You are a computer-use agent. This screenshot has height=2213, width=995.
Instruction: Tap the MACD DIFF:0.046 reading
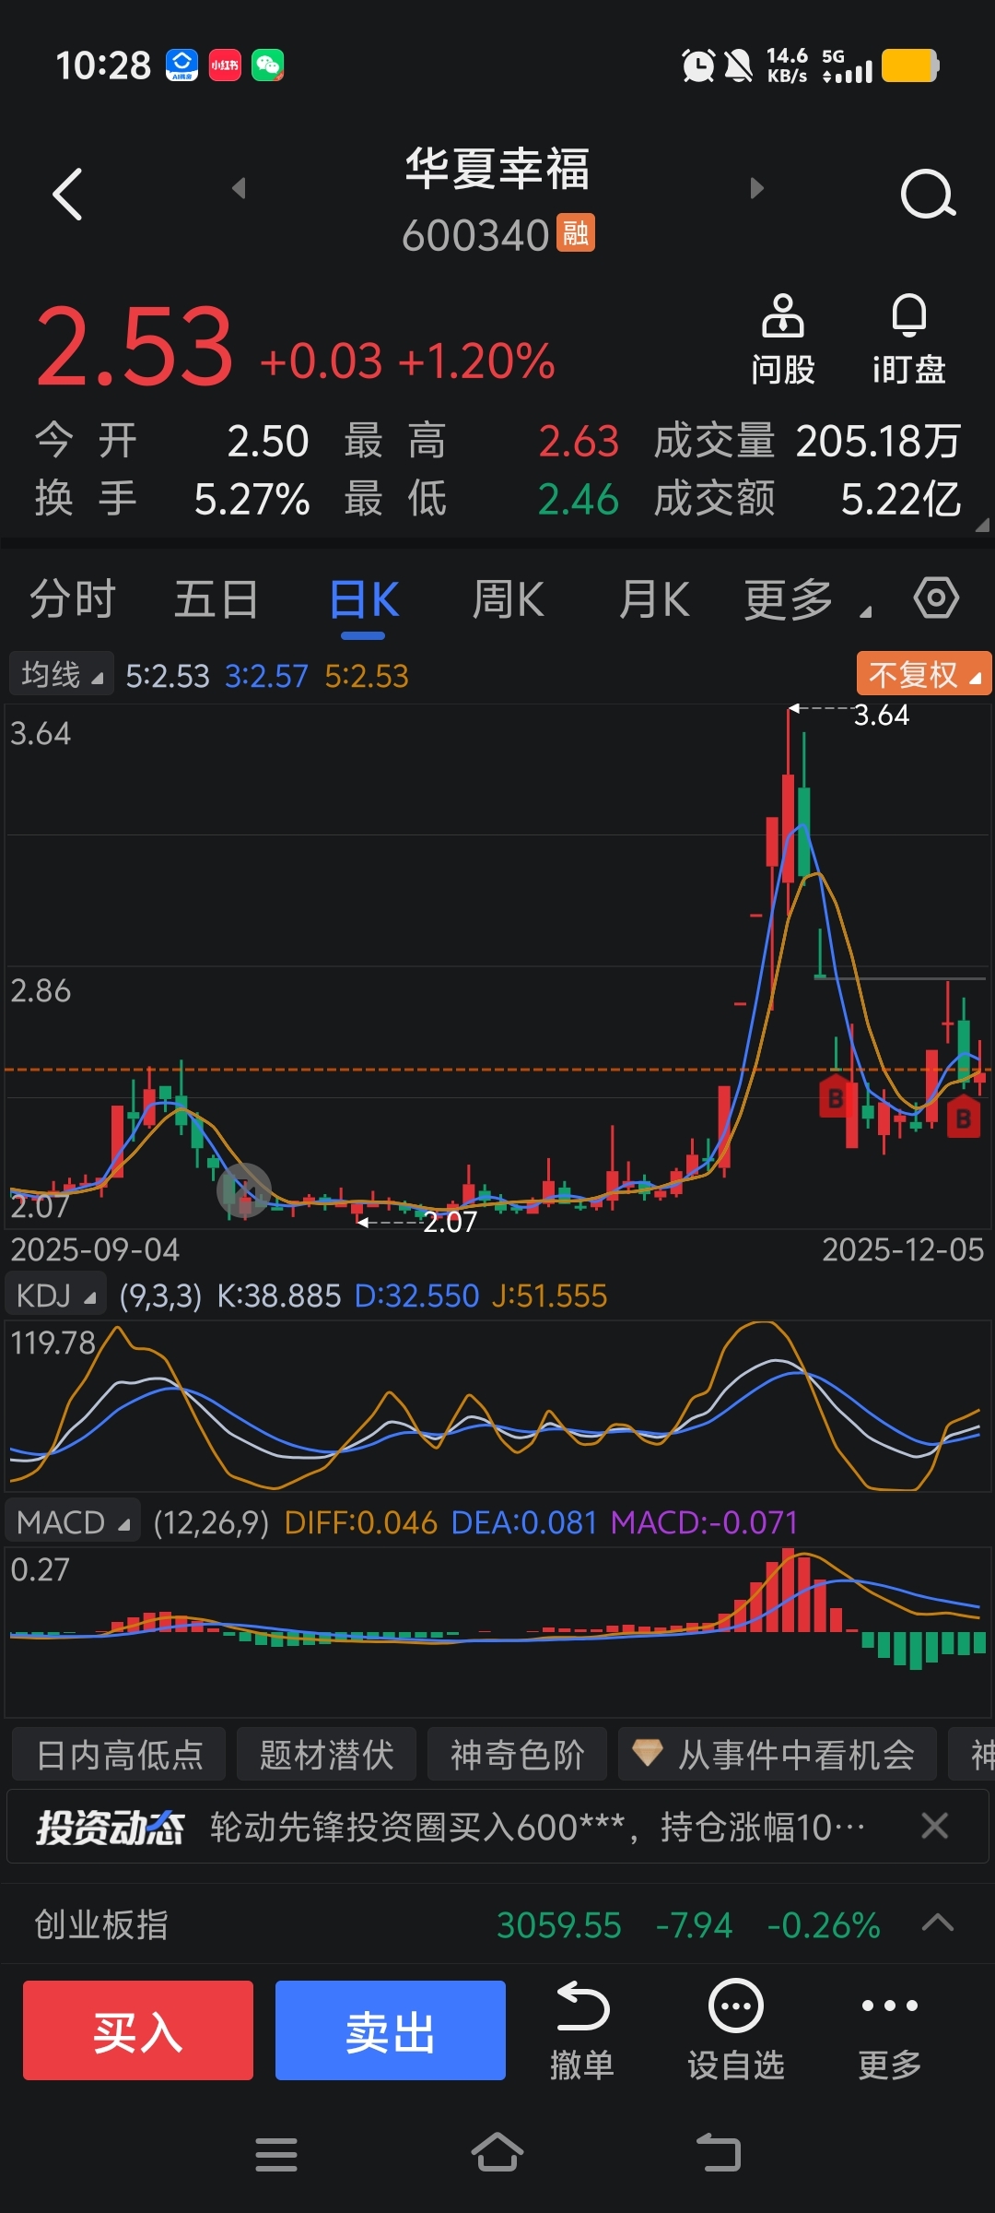(x=360, y=1521)
